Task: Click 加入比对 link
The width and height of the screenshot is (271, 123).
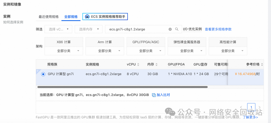Action: point(163,95)
